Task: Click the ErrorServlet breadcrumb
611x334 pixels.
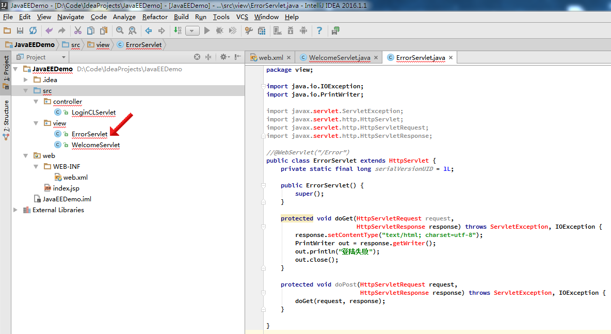Action: point(139,45)
